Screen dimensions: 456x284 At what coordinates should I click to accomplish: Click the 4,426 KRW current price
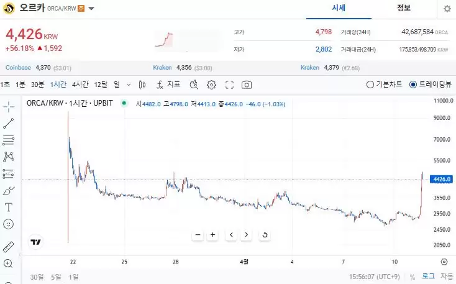32,34
